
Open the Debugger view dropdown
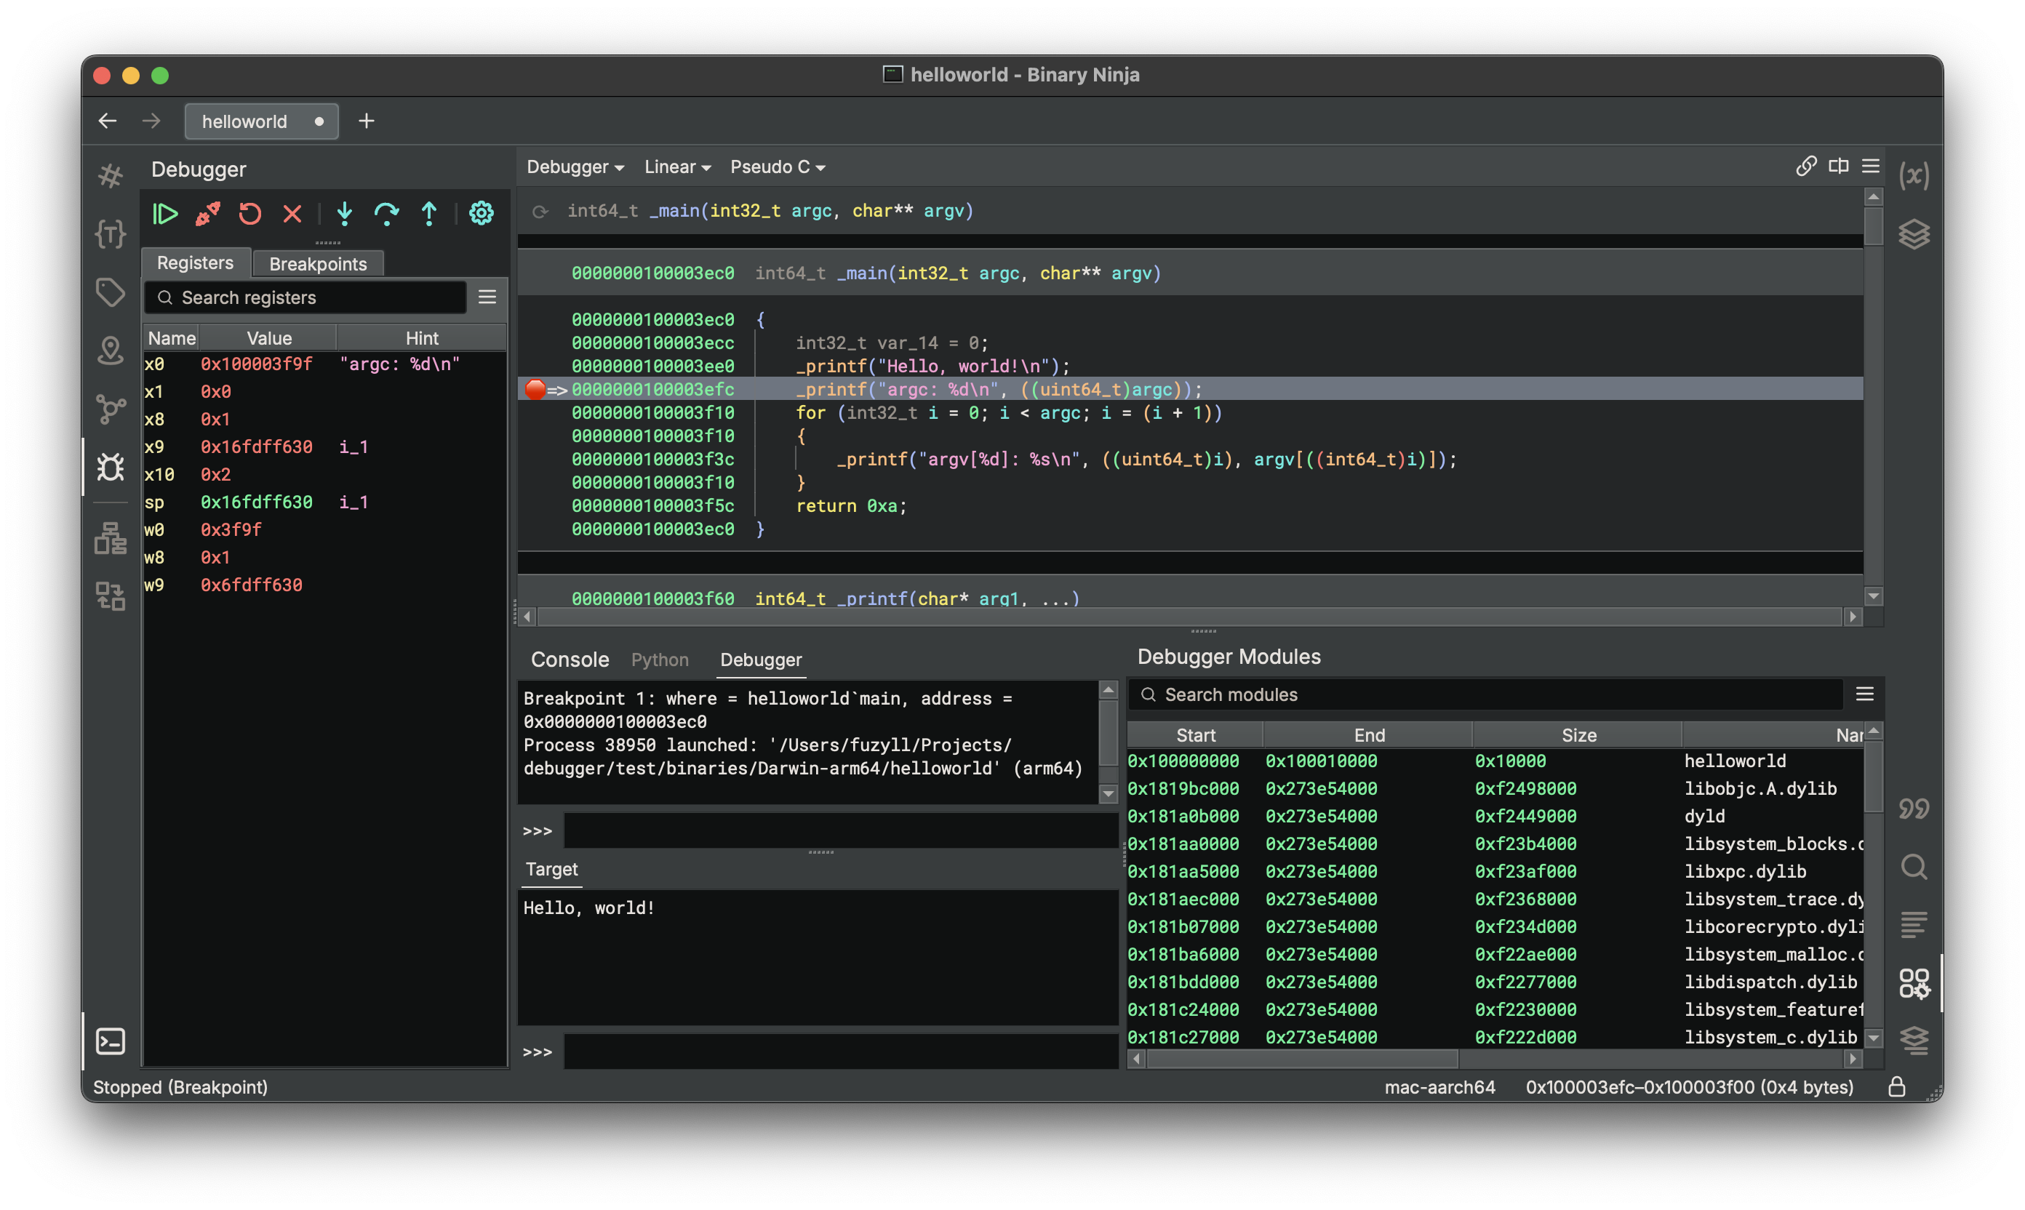(x=575, y=167)
